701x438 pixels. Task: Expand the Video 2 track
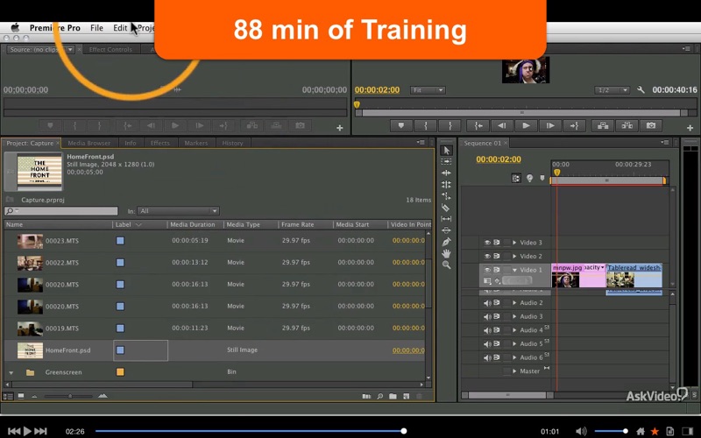pos(514,256)
